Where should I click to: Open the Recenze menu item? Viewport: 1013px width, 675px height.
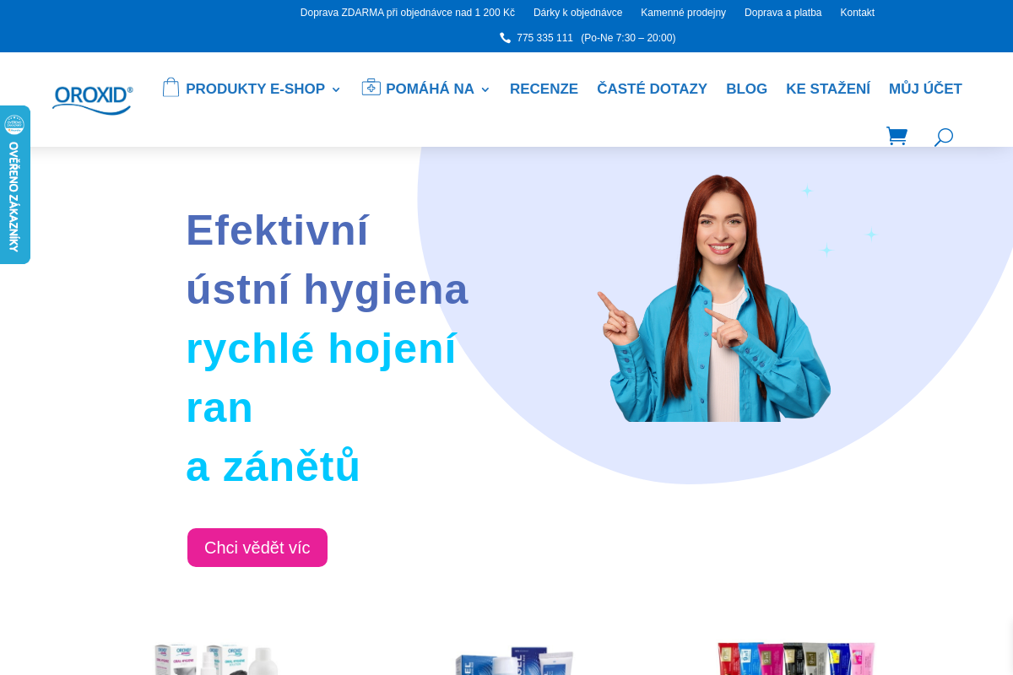pos(544,89)
